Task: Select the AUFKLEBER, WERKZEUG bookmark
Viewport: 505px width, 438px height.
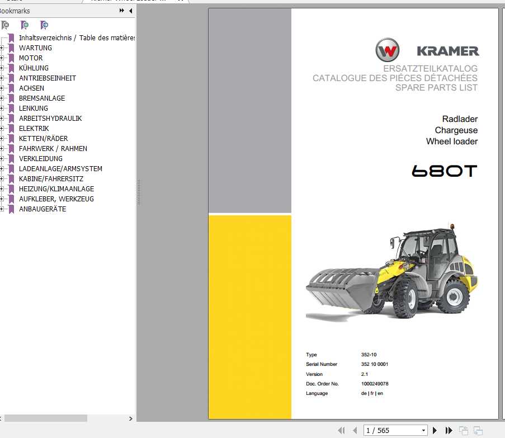Action: pyautogui.click(x=56, y=199)
